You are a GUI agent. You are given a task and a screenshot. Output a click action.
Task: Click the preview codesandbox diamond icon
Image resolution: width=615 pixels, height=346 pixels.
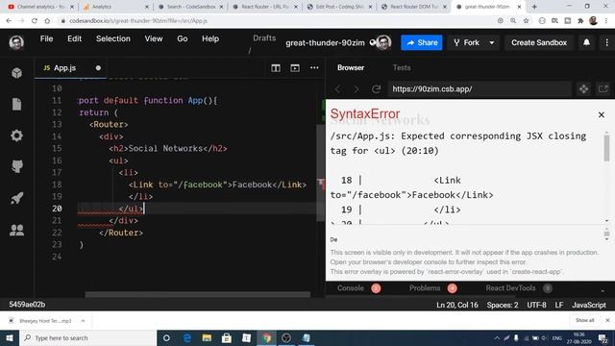[x=583, y=89]
